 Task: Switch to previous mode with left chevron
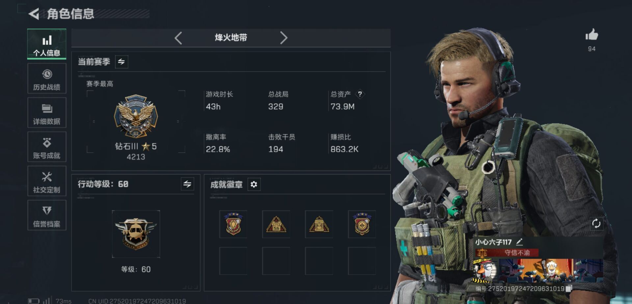[x=178, y=38]
